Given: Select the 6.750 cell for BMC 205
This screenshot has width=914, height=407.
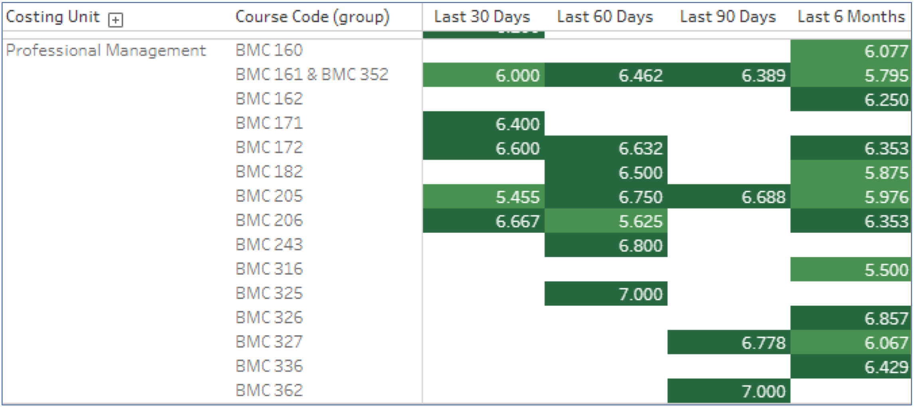Looking at the screenshot, I should click(606, 197).
